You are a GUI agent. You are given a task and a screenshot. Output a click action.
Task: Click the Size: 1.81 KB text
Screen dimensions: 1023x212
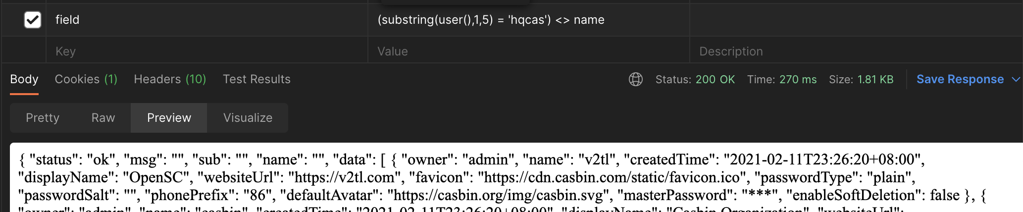tap(861, 79)
